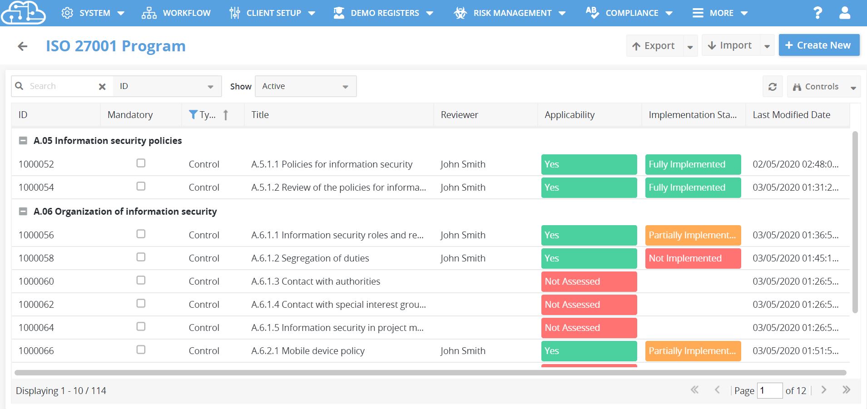This screenshot has width=867, height=409.
Task: Click the filter icon on Type column
Action: [193, 114]
